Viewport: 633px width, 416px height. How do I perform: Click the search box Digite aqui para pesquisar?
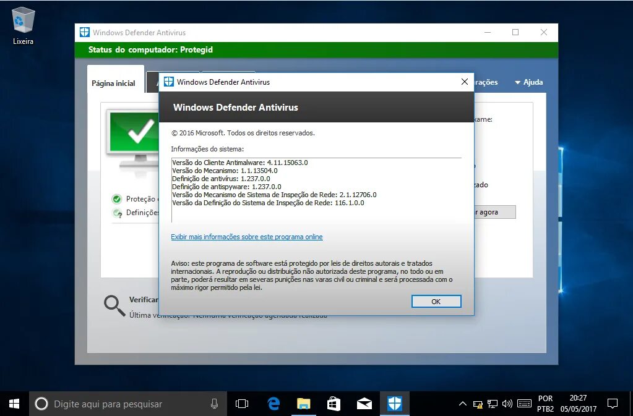pos(127,404)
